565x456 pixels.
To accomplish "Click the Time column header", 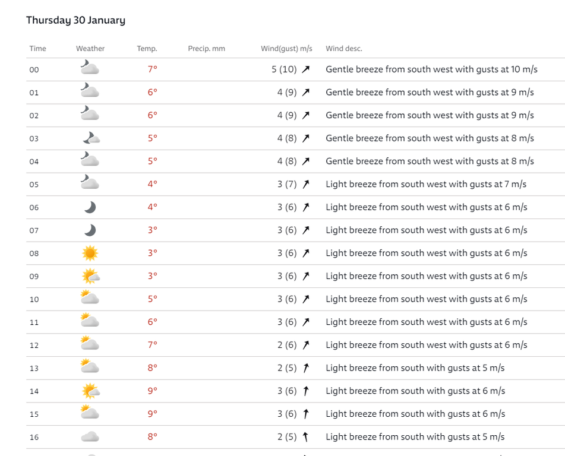I will point(37,49).
